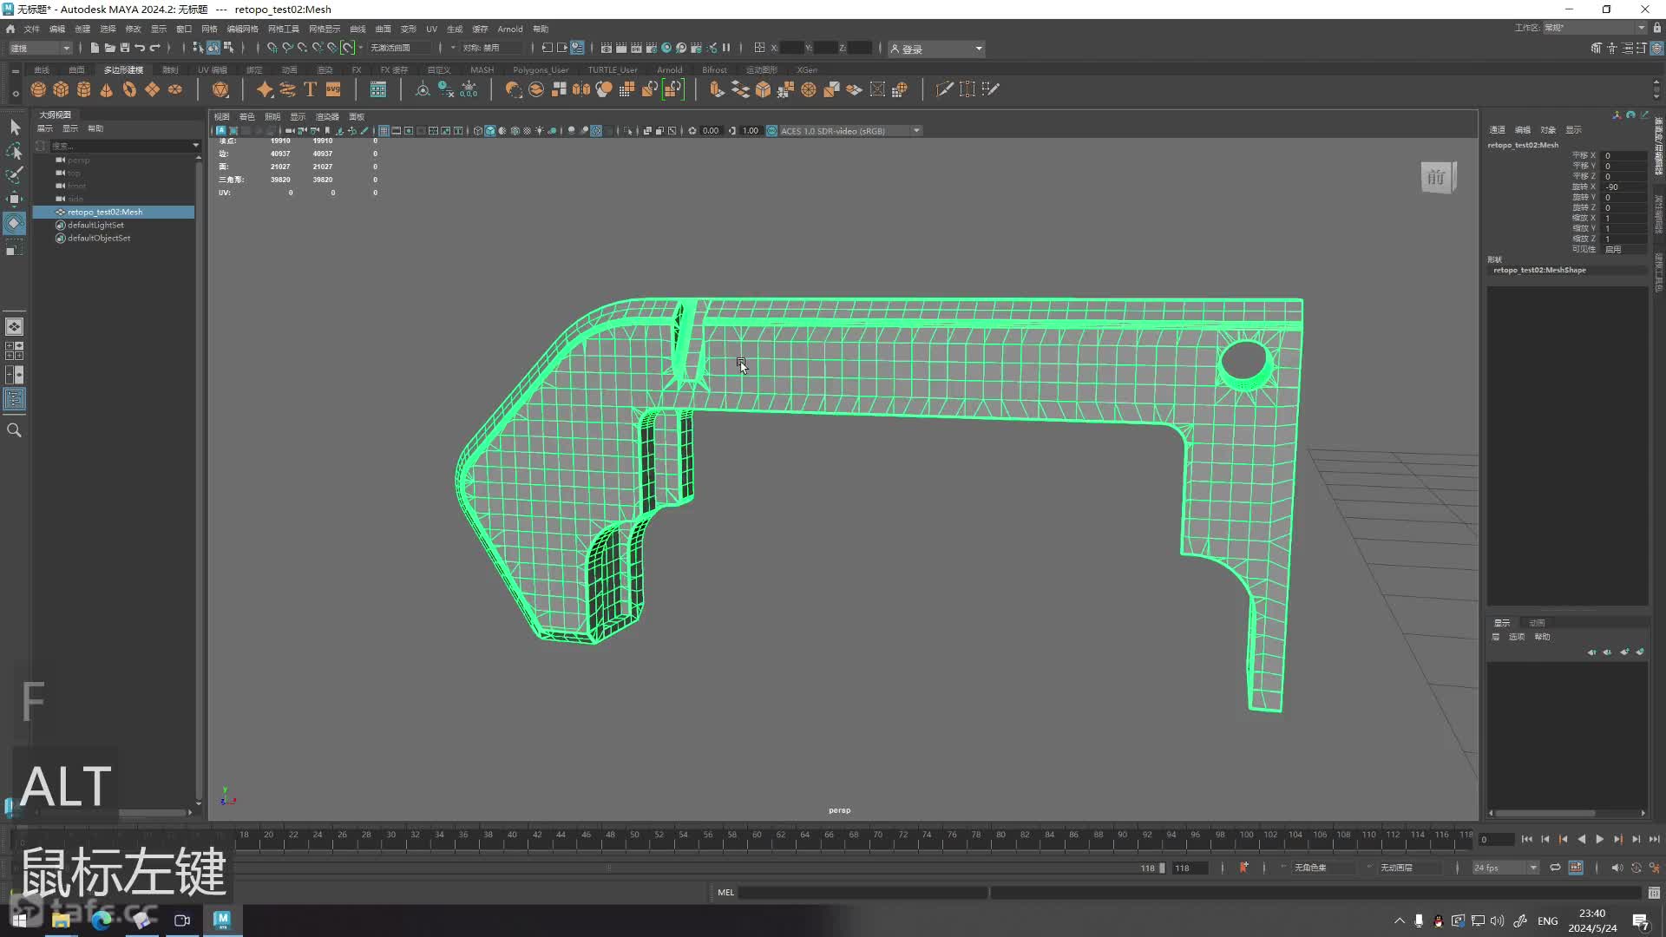This screenshot has height=937, width=1666.
Task: Select retopo_test02:Mesh in outliner
Action: coord(113,212)
